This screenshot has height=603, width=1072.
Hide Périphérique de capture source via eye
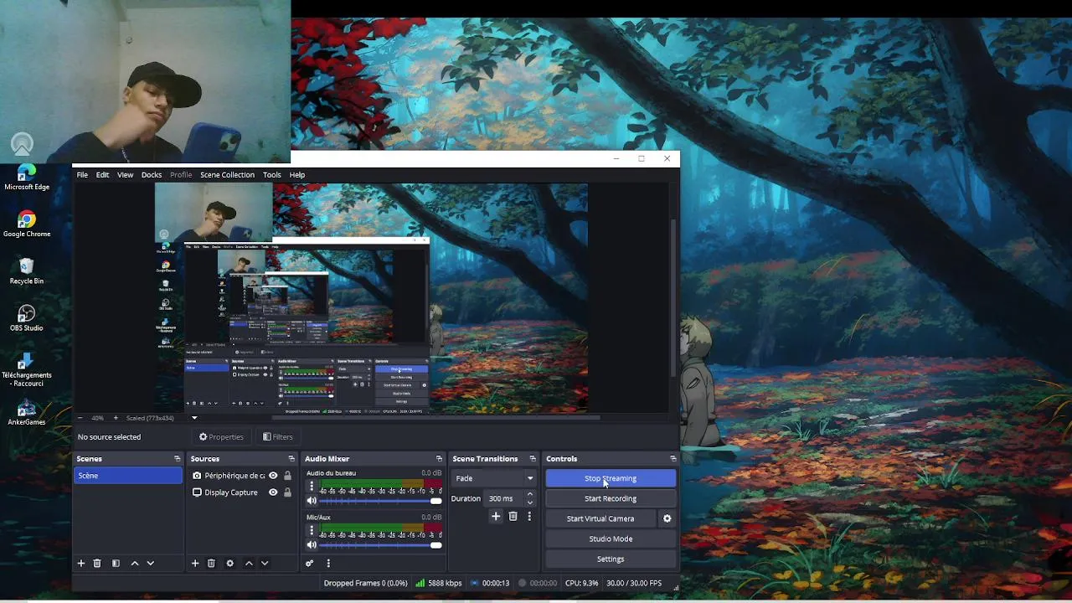[273, 476]
